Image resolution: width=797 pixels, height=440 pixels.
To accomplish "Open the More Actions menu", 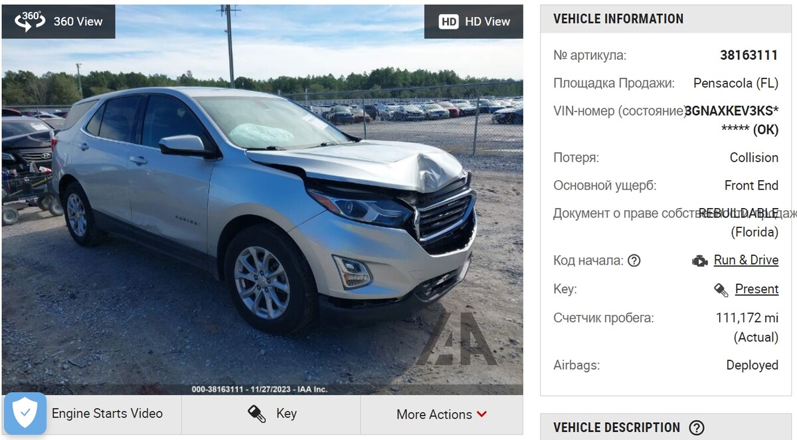I will (442, 414).
